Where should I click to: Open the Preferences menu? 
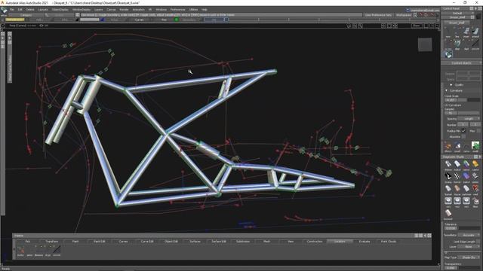tap(178, 10)
